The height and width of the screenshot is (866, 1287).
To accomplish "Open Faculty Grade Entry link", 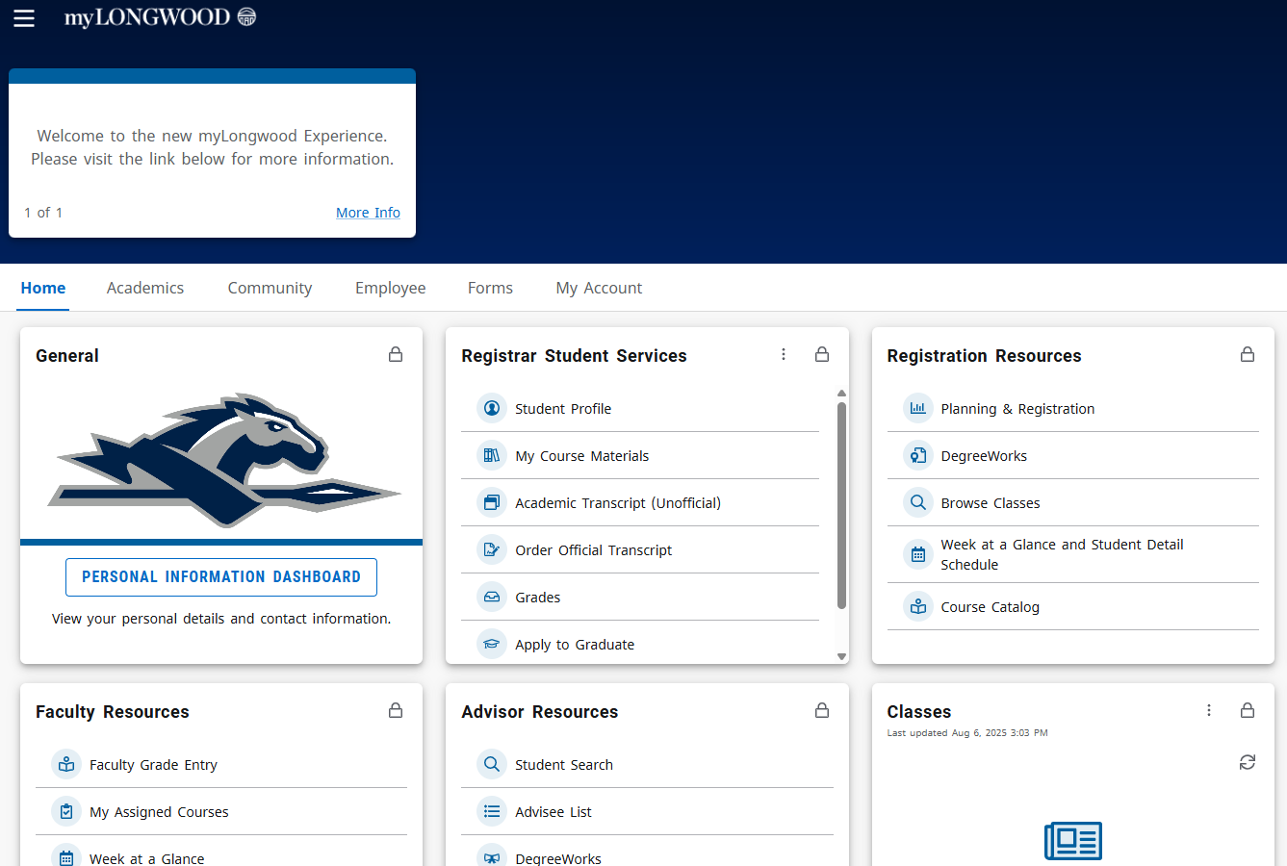I will [x=153, y=765].
